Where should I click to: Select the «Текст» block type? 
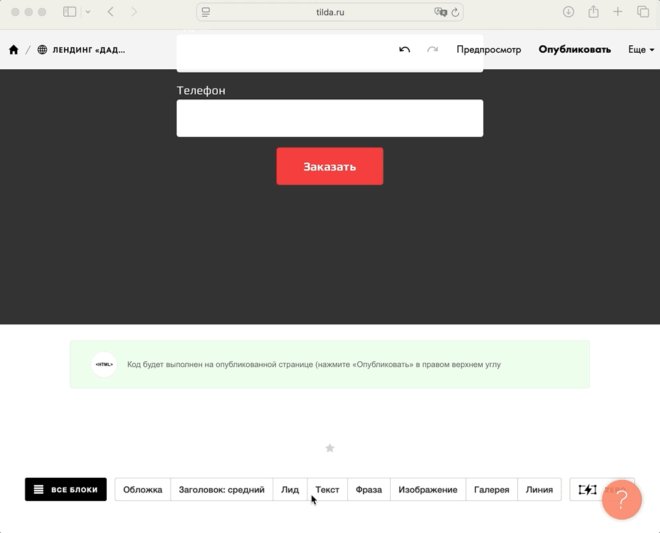(x=327, y=490)
